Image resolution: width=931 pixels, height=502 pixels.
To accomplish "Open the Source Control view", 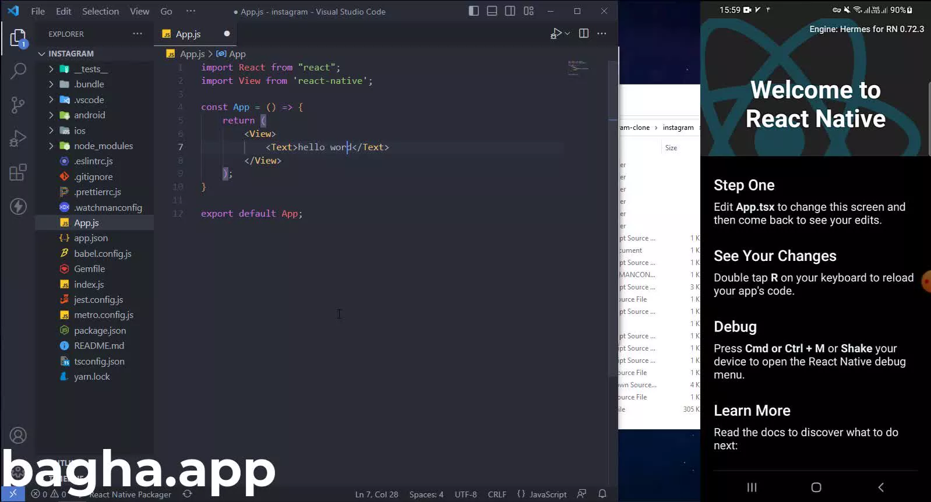I will (18, 105).
